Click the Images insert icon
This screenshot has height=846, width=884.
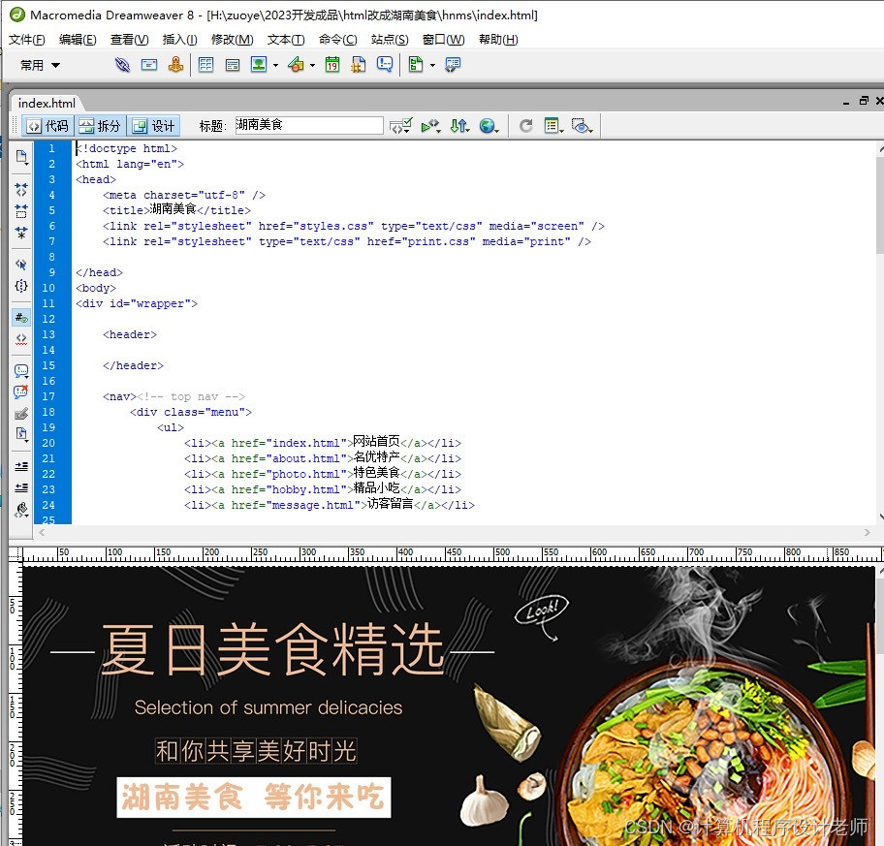(259, 65)
